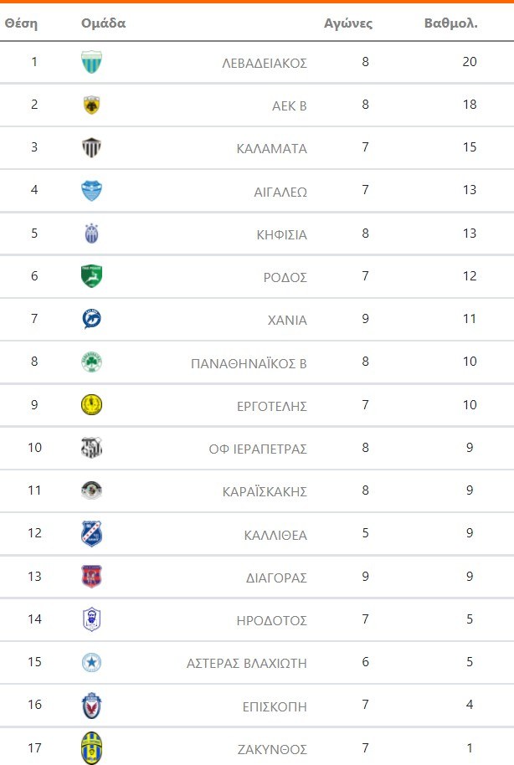Select the ΟΦ ΙΕΡΑΠΕΤΡΑΣ team name
This screenshot has height=765, width=514.
(258, 449)
